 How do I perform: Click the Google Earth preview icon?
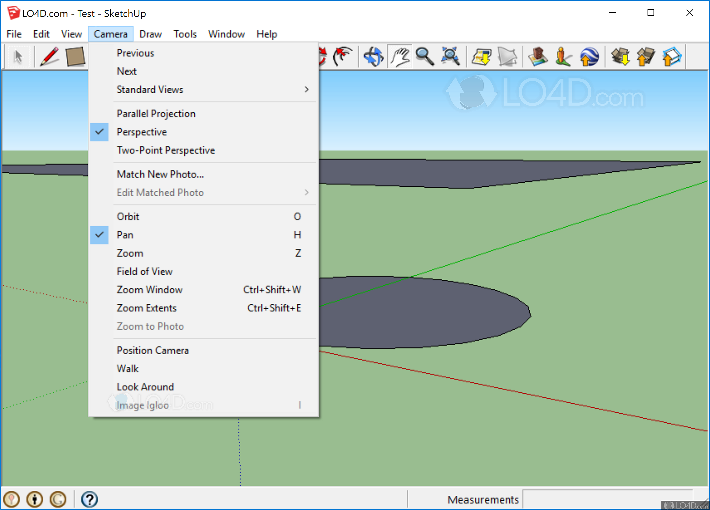tap(589, 56)
